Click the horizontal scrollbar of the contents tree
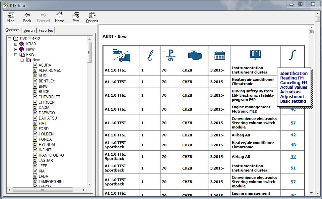Screen dimensions: 322x199 pos(46,190)
